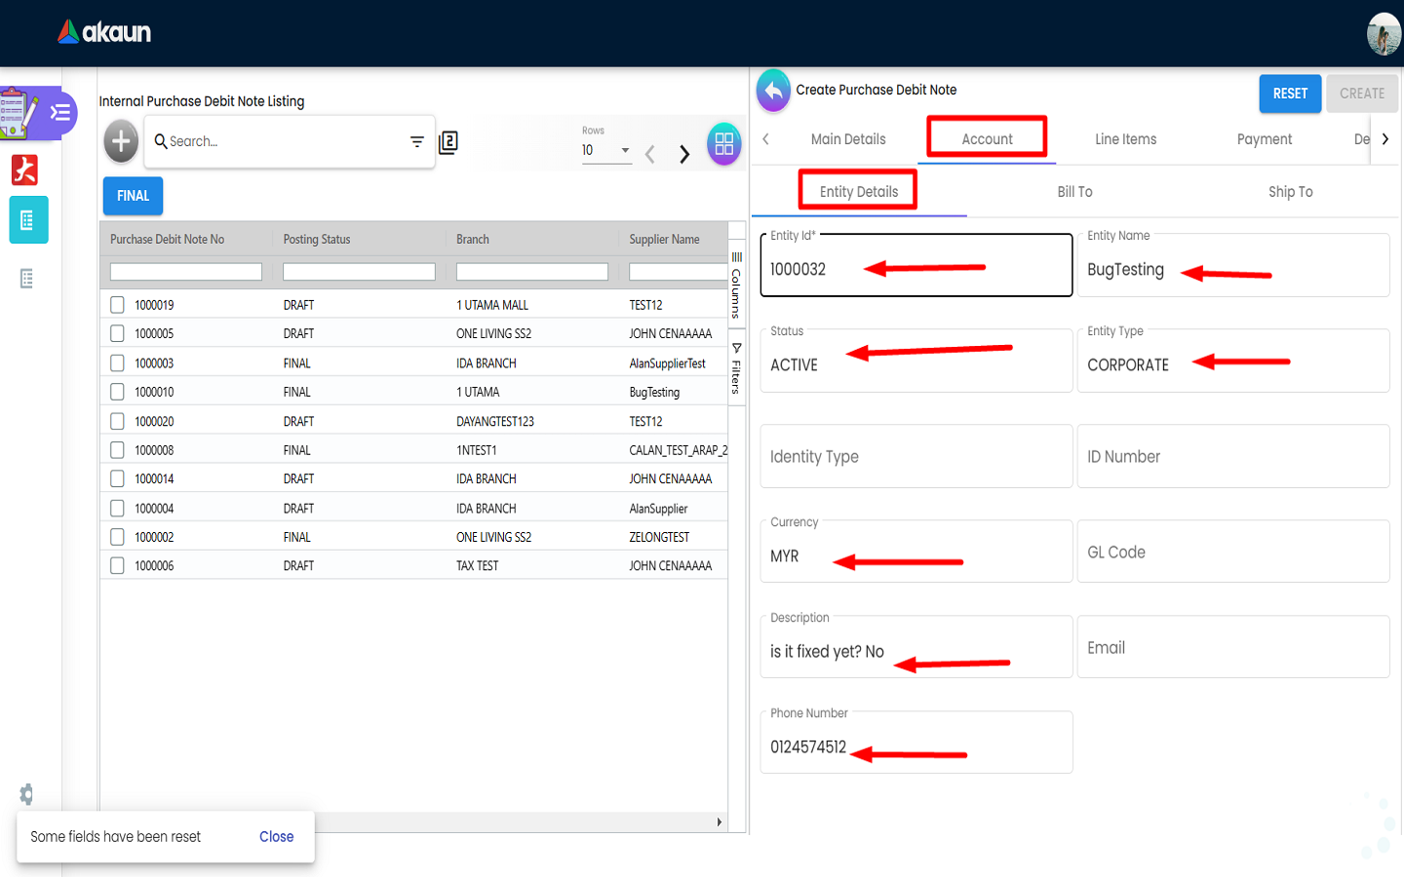Open the Rows per page dropdown
1404x877 pixels.
pos(606,151)
